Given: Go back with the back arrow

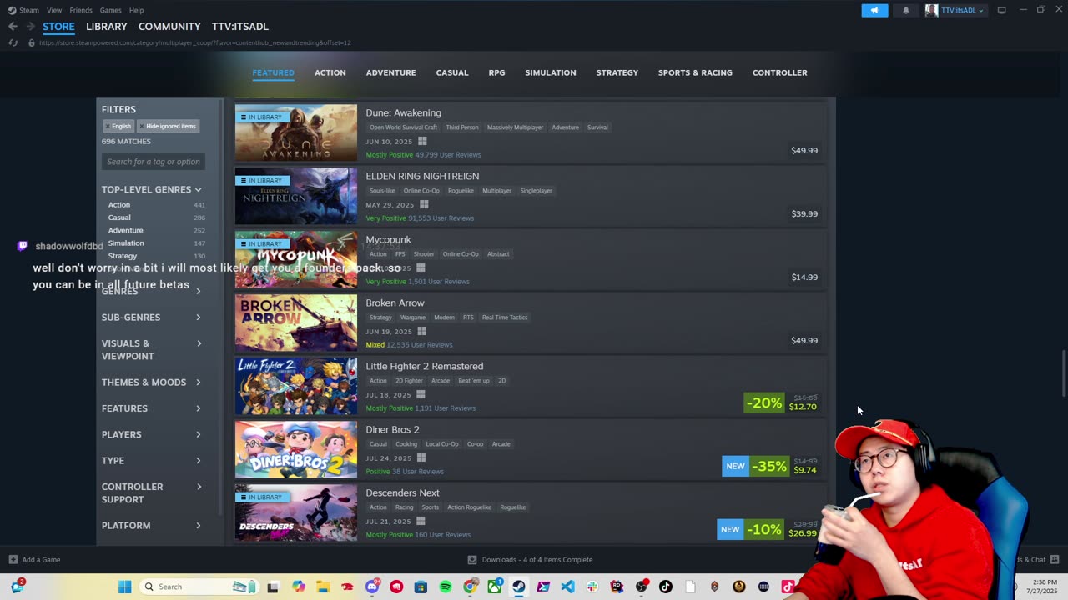Looking at the screenshot, I should tap(13, 27).
